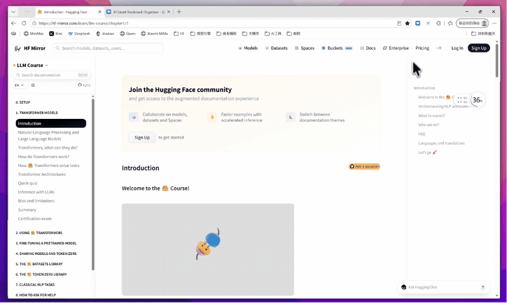This screenshot has width=507, height=303.
Task: Expand 4. SHARING MODELS AND TOKENIZERS
Action: pos(46,254)
